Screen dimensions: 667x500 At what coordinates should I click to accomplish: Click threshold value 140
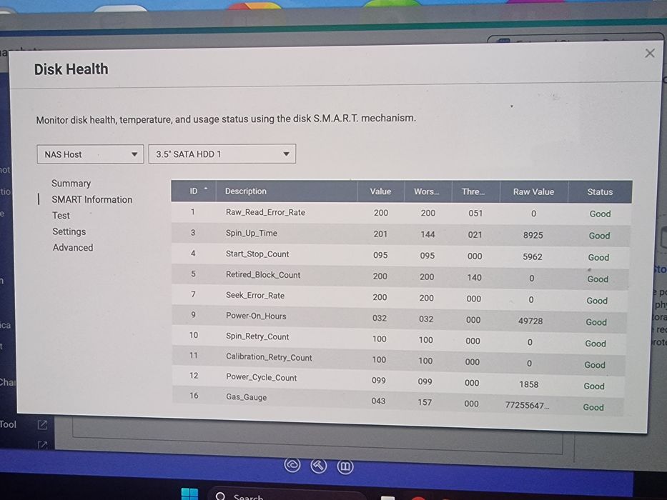coord(474,278)
